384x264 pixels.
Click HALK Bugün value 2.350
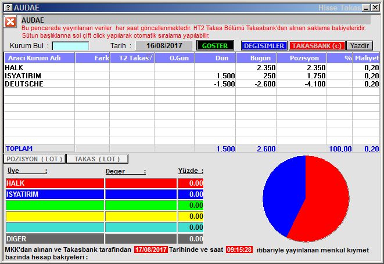pos(266,67)
